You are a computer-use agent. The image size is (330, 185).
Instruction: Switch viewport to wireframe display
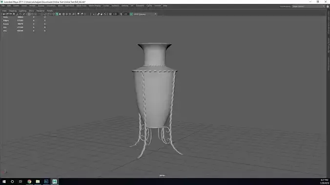(x=54, y=14)
